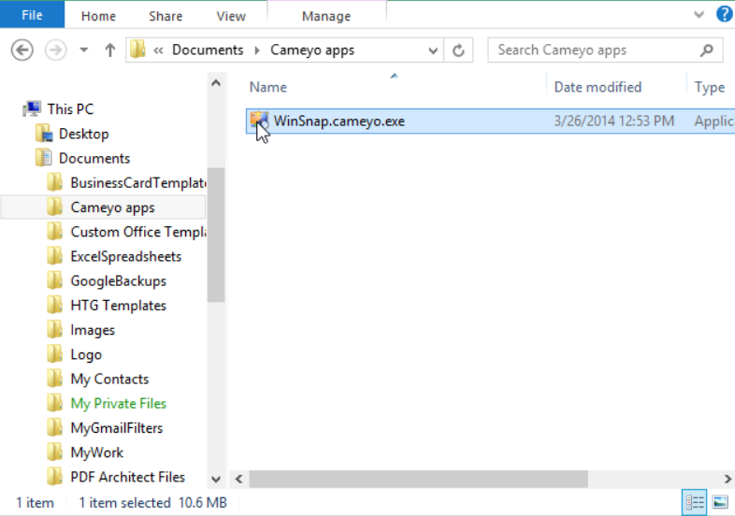Open the File menu
The image size is (735, 516).
pyautogui.click(x=32, y=15)
